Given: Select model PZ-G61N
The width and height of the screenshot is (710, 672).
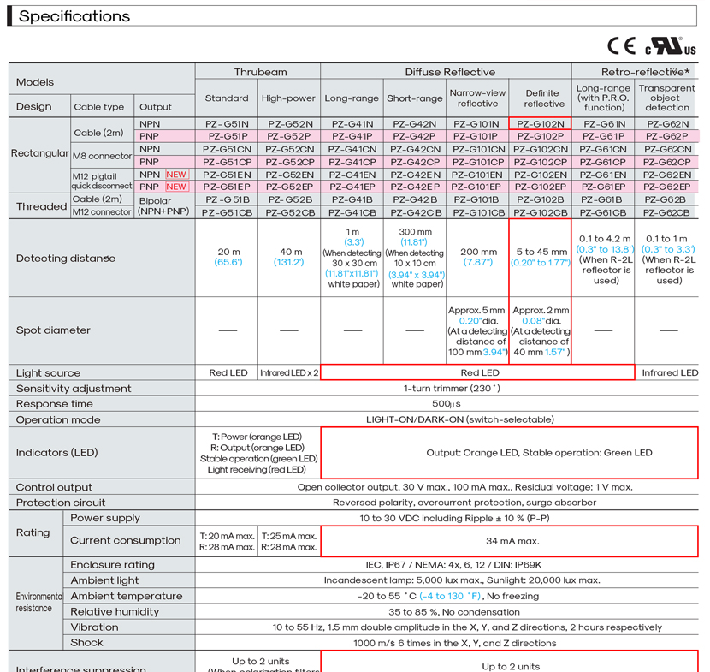Looking at the screenshot, I should [x=605, y=124].
